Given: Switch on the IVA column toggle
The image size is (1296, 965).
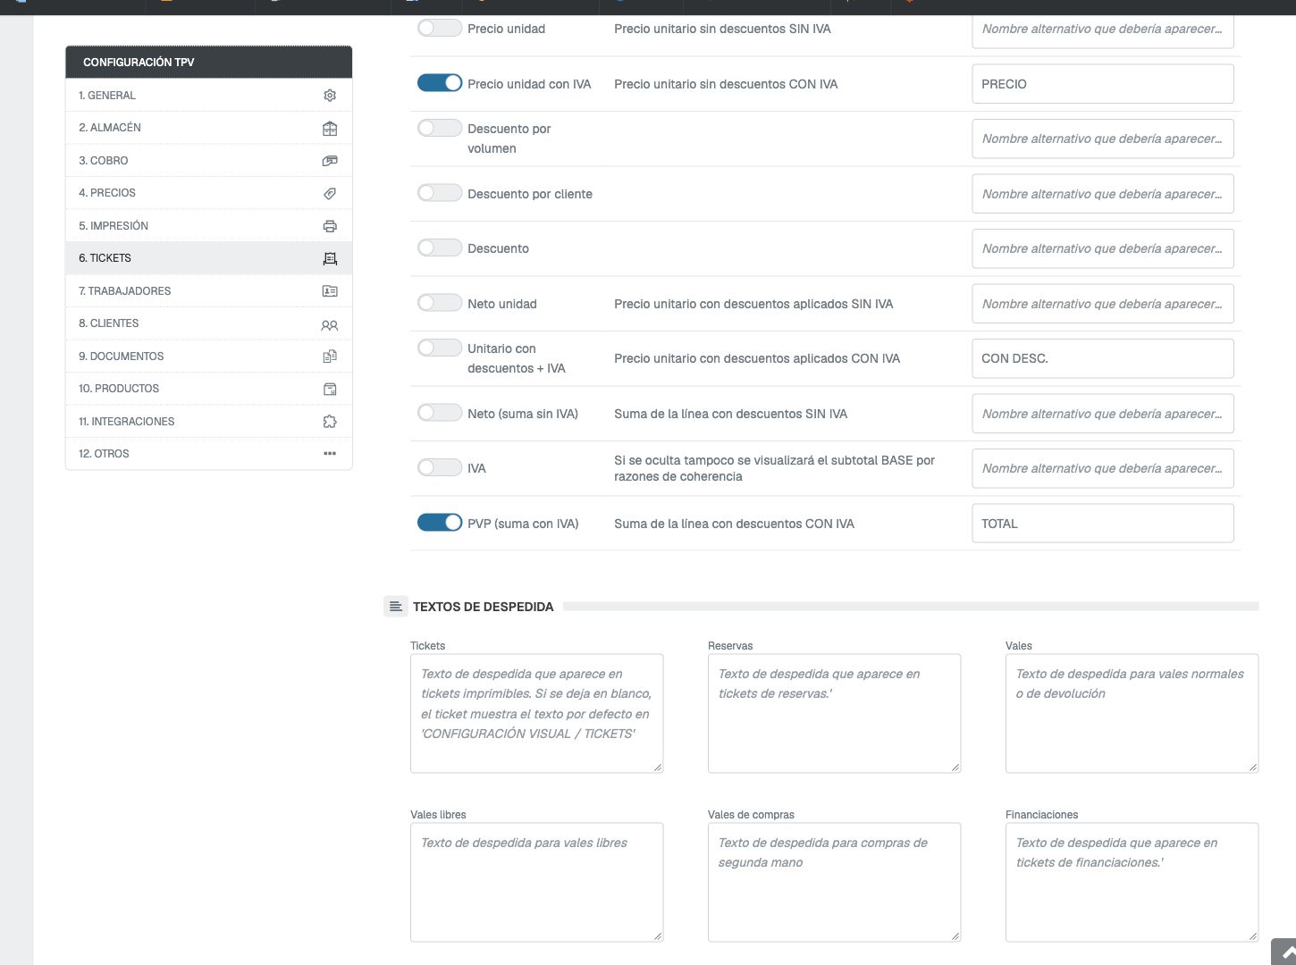Looking at the screenshot, I should click(x=440, y=467).
